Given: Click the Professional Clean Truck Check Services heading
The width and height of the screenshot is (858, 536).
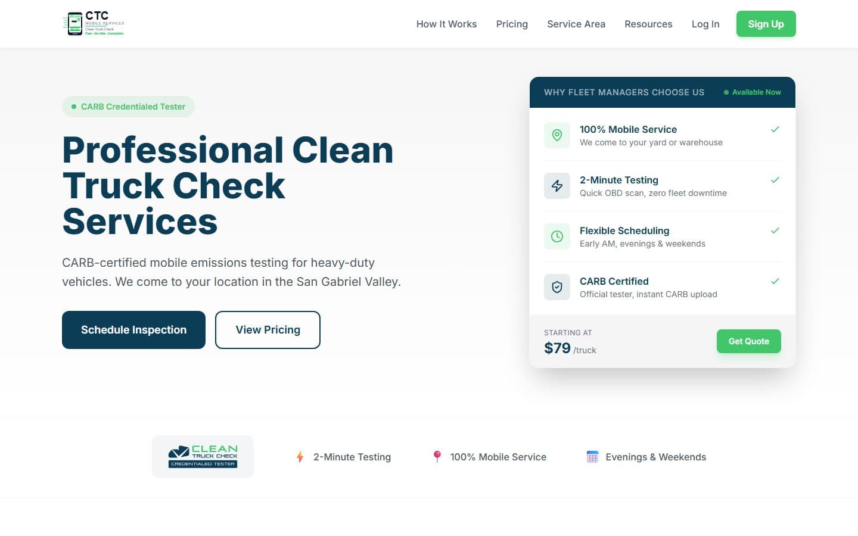Looking at the screenshot, I should tap(228, 185).
